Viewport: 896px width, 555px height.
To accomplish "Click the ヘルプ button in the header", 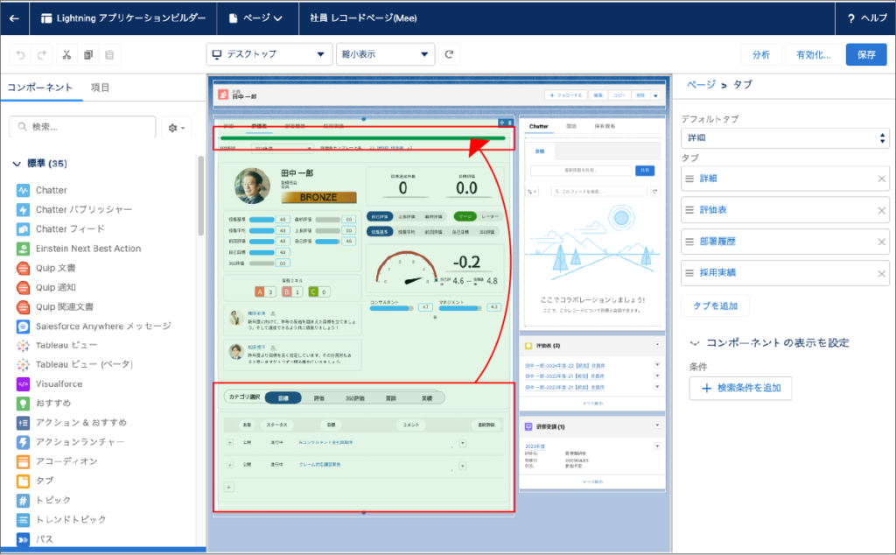I will tap(867, 18).
